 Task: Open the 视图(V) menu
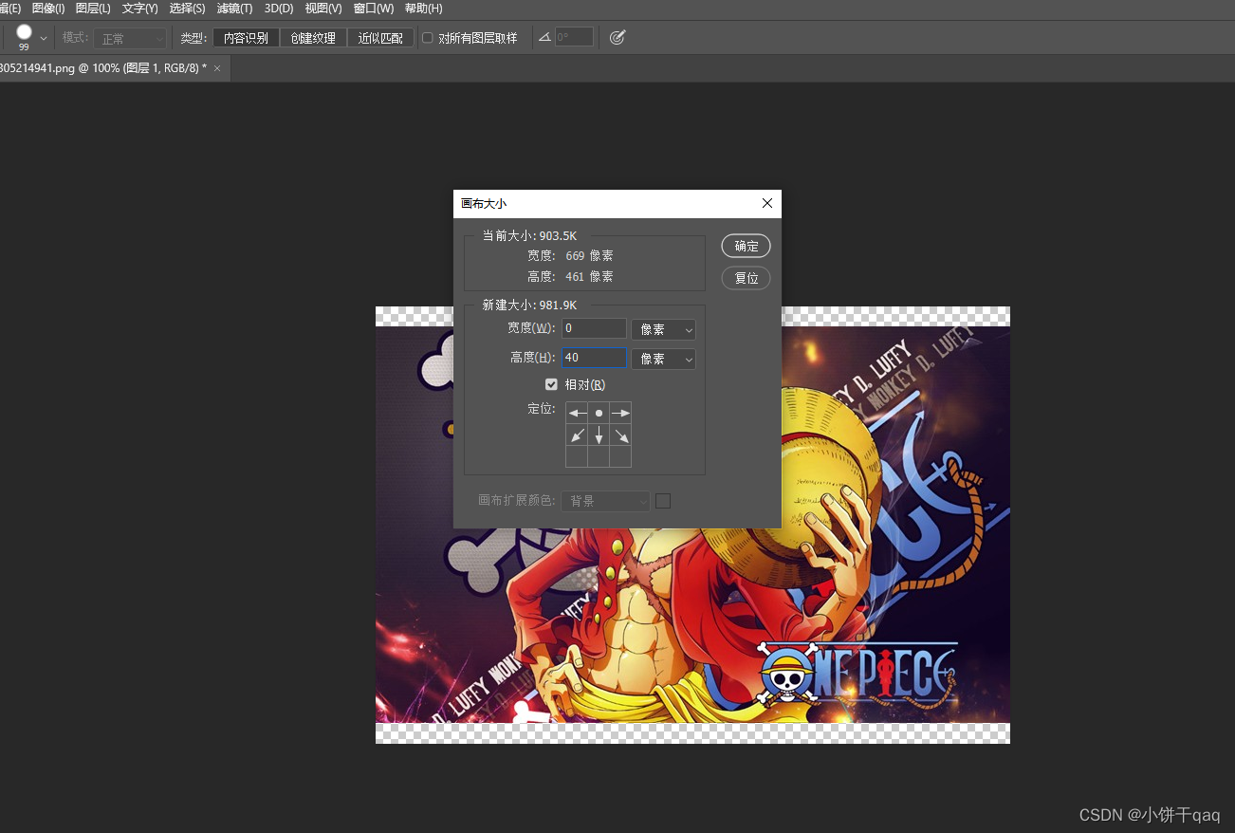coord(323,9)
